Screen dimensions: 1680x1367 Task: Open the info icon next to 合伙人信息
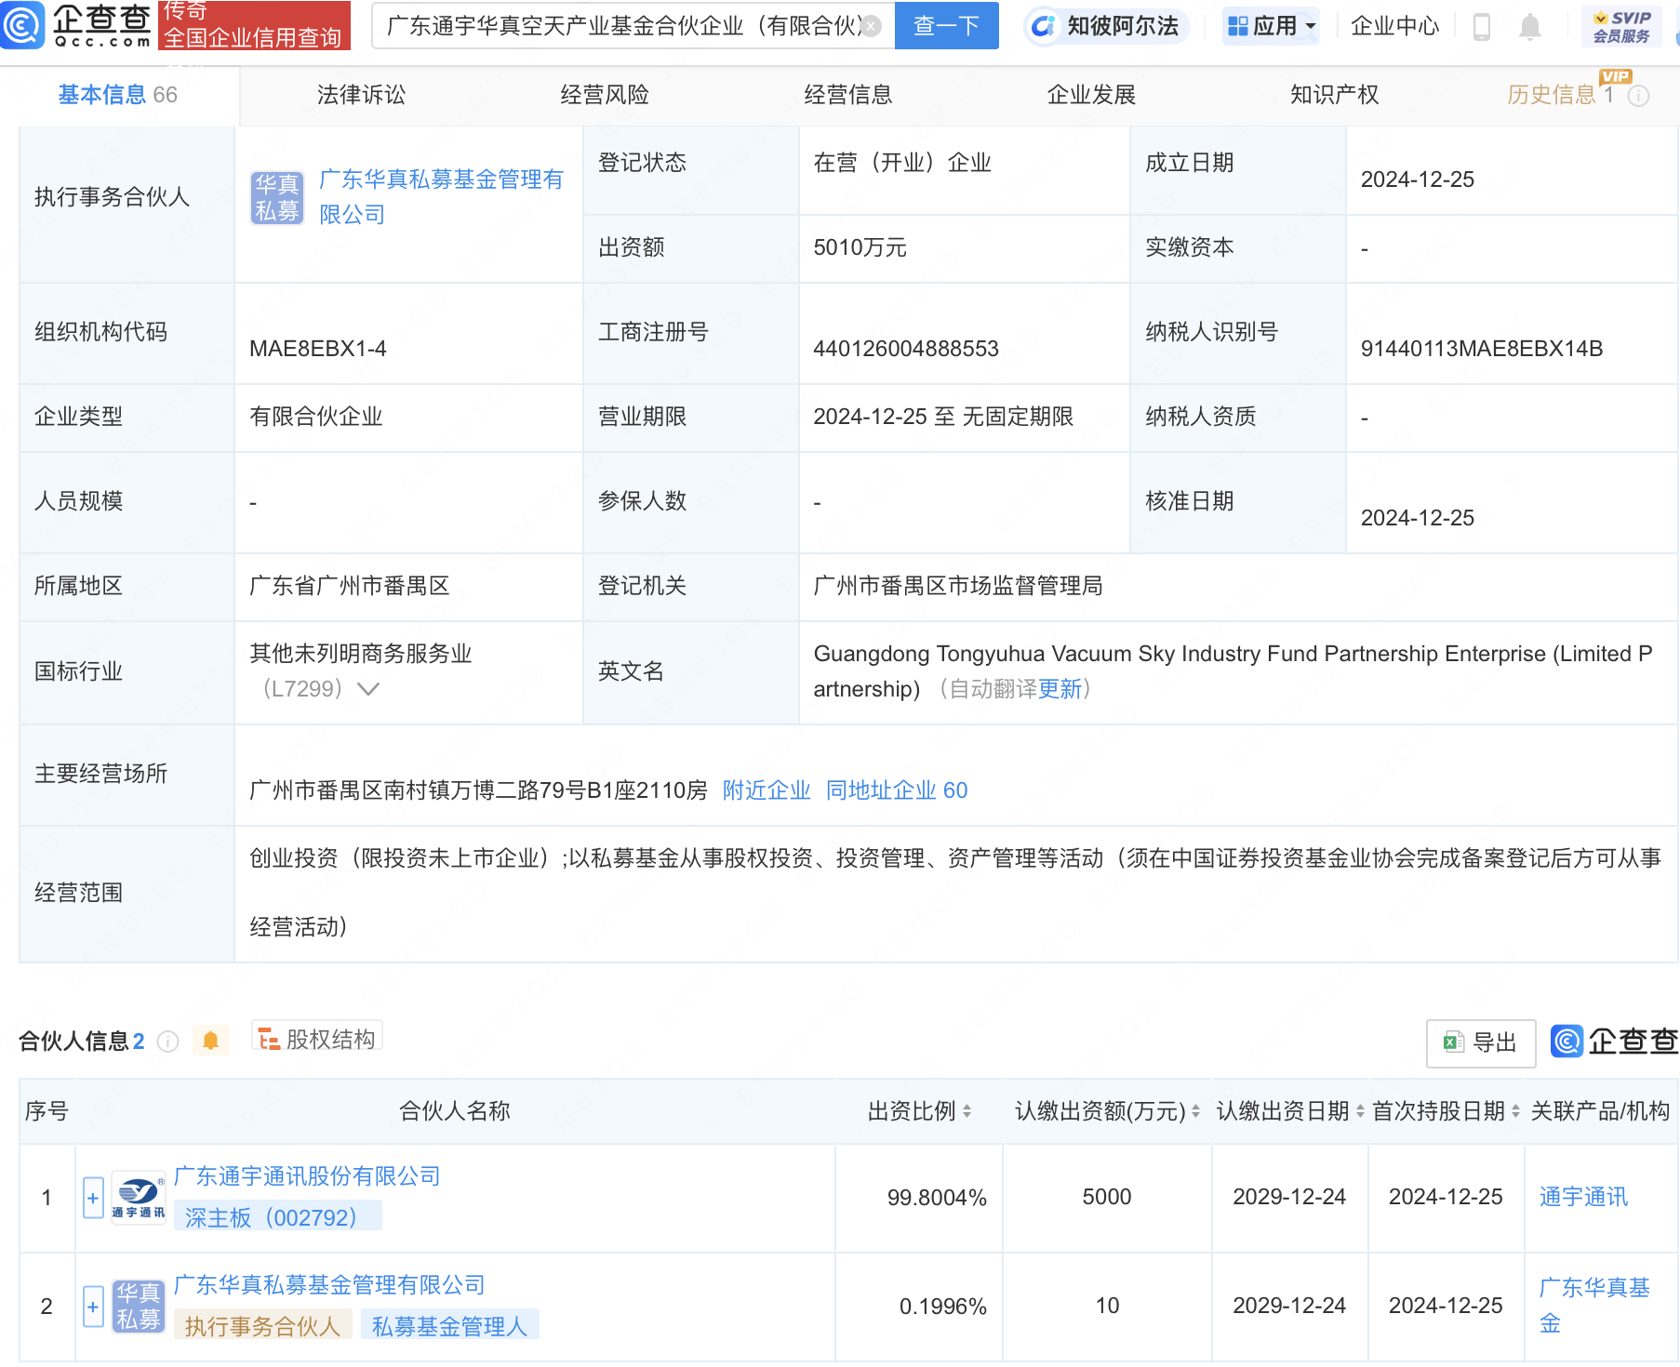click(x=167, y=1042)
